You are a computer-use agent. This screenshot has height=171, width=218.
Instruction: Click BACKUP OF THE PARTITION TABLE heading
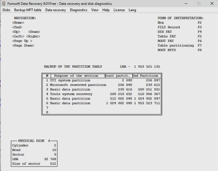(73, 67)
